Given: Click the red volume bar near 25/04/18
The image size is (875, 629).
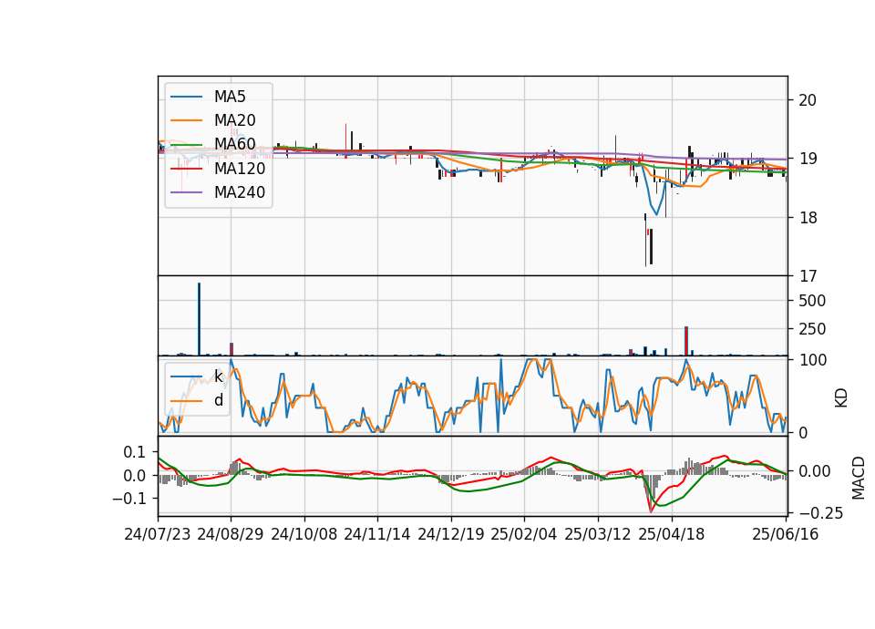Looking at the screenshot, I should [686, 340].
